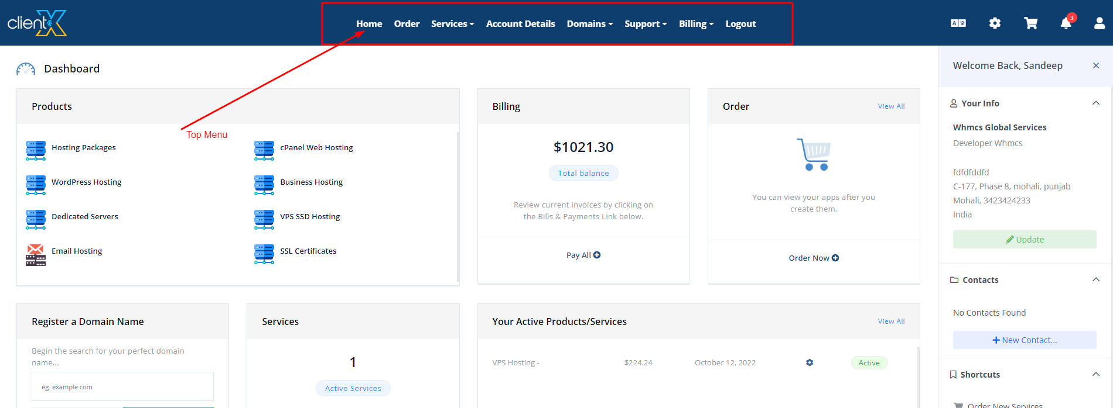Viewport: 1113px width, 408px height.
Task: Open the notifications bell
Action: [x=1066, y=23]
